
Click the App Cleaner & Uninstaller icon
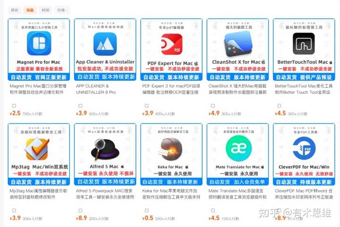coord(105,44)
